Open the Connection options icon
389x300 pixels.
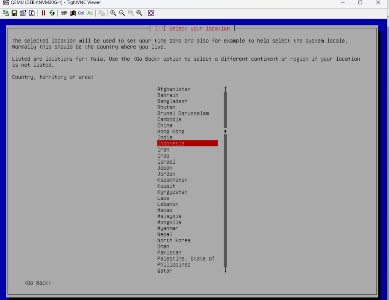click(23, 13)
